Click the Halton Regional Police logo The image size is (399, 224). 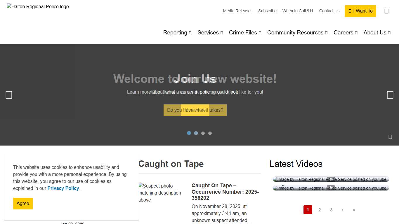click(38, 6)
